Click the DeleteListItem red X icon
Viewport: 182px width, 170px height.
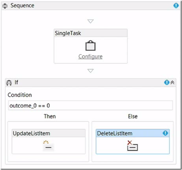click(x=130, y=143)
